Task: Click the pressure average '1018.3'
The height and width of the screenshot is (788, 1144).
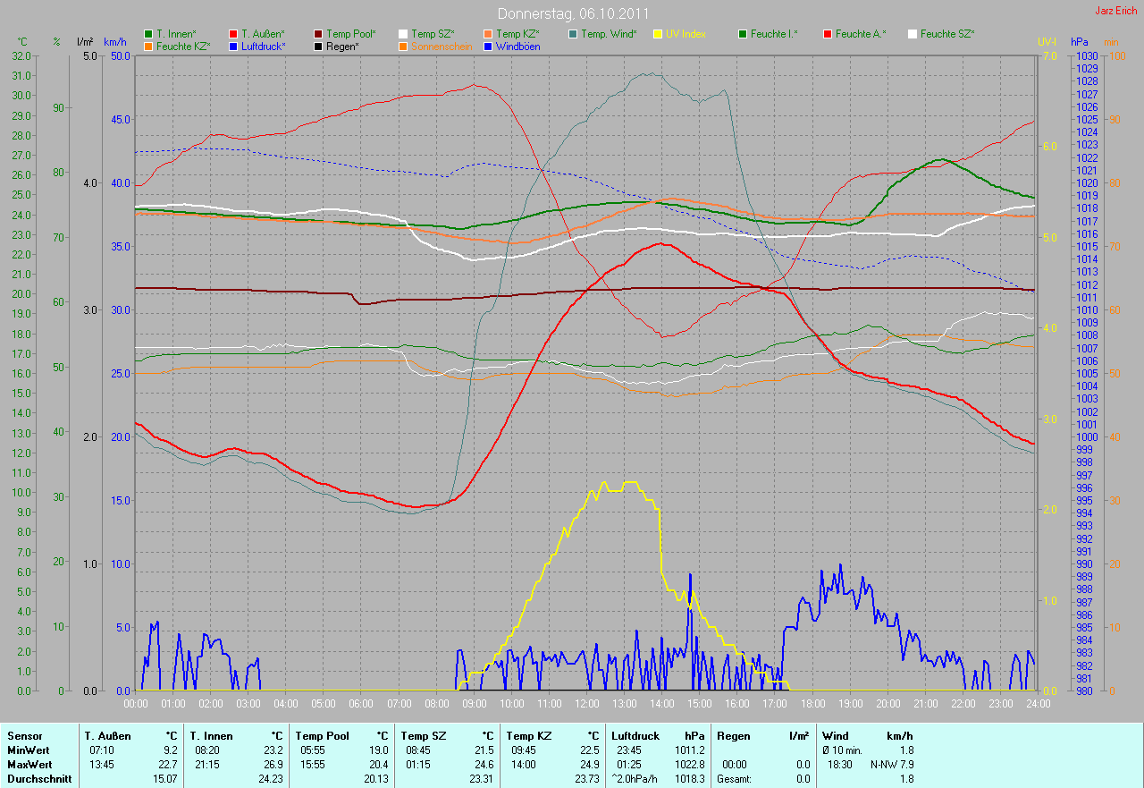Action: pyautogui.click(x=689, y=779)
